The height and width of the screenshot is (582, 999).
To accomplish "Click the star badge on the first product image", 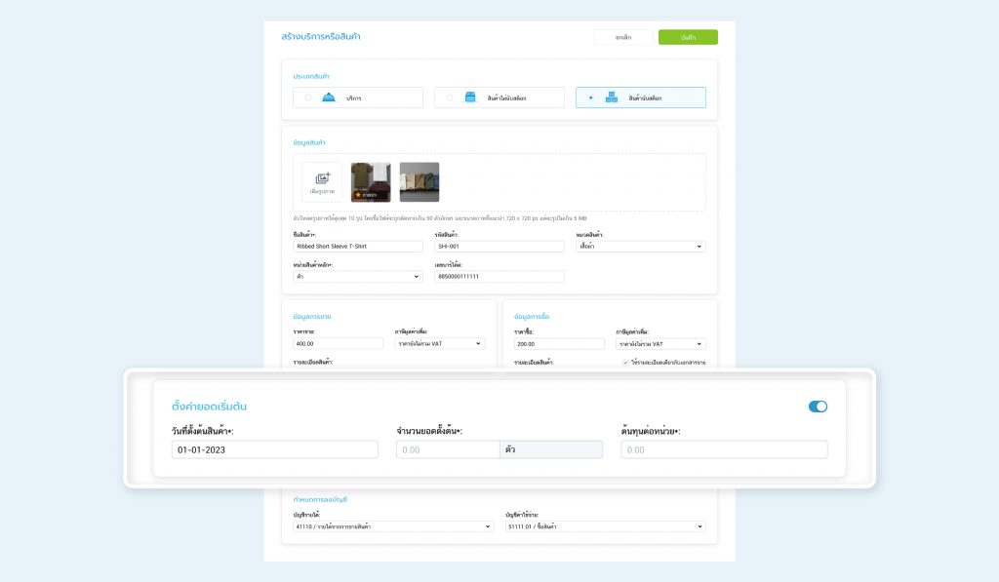I will coord(358,195).
